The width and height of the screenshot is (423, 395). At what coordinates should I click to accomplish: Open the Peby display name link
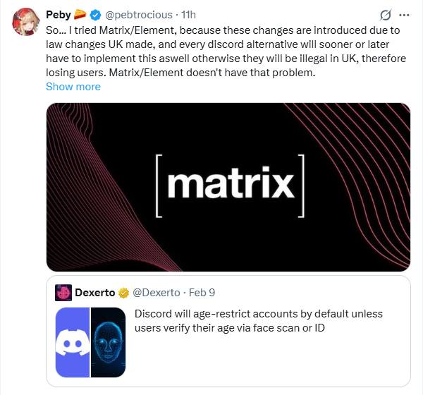[x=59, y=15]
